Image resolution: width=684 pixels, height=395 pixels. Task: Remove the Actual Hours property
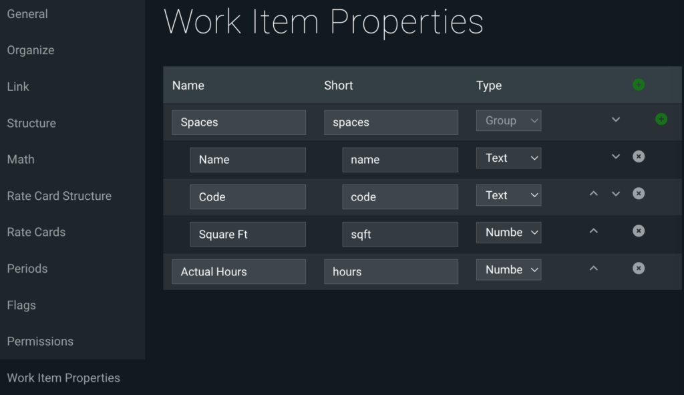tap(639, 269)
